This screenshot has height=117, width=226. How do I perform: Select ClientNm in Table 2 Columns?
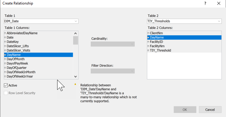point(184,33)
